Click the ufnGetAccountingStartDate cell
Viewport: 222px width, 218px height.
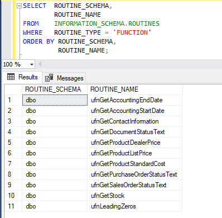pos(134,111)
